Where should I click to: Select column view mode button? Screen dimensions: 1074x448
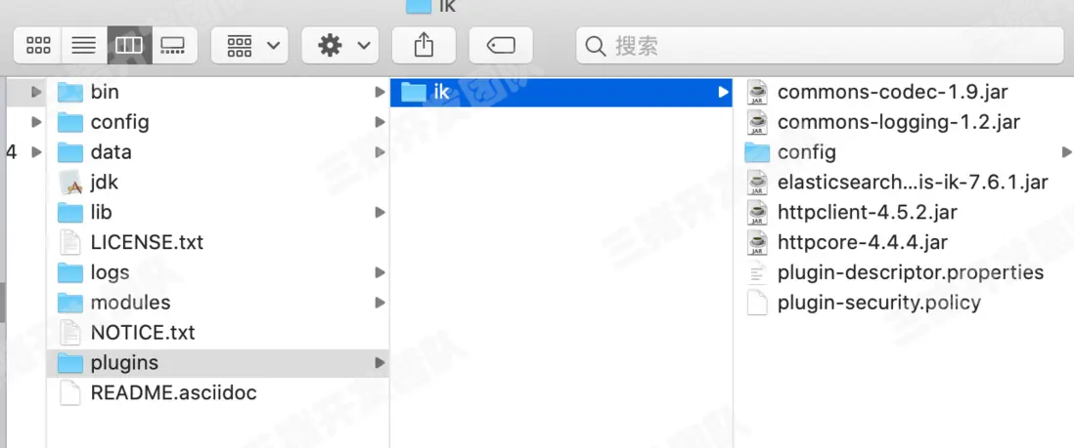[129, 46]
